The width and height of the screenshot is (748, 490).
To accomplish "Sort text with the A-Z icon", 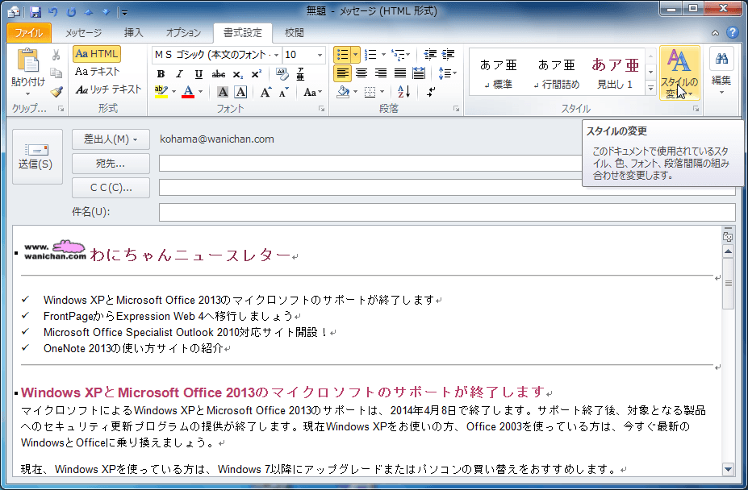I will 403,92.
